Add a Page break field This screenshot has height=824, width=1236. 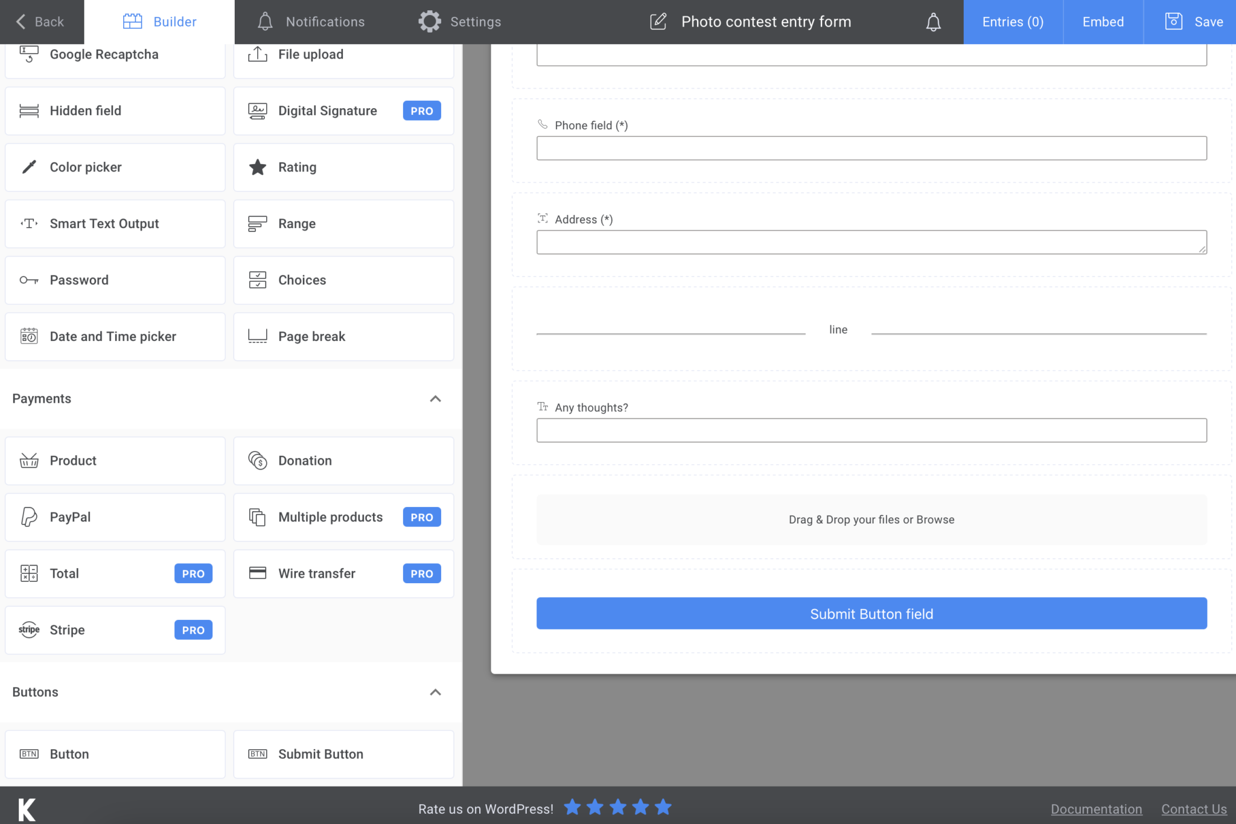343,336
